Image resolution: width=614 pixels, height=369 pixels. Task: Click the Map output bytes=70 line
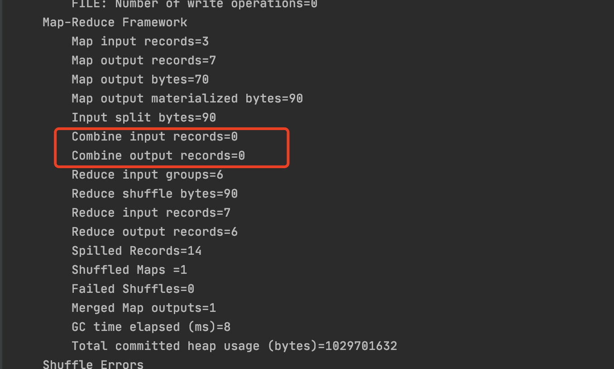click(140, 79)
